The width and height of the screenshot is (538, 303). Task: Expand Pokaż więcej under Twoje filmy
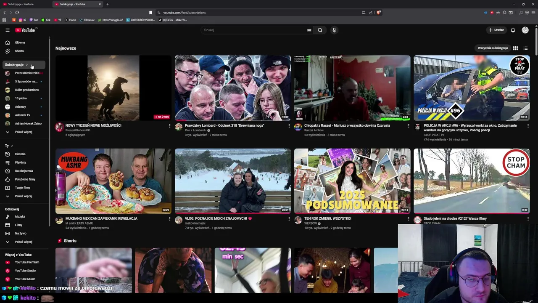24,196
